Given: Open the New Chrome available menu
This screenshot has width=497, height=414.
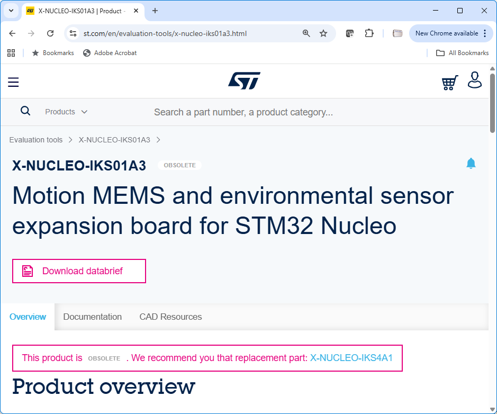Looking at the screenshot, I should 451,33.
